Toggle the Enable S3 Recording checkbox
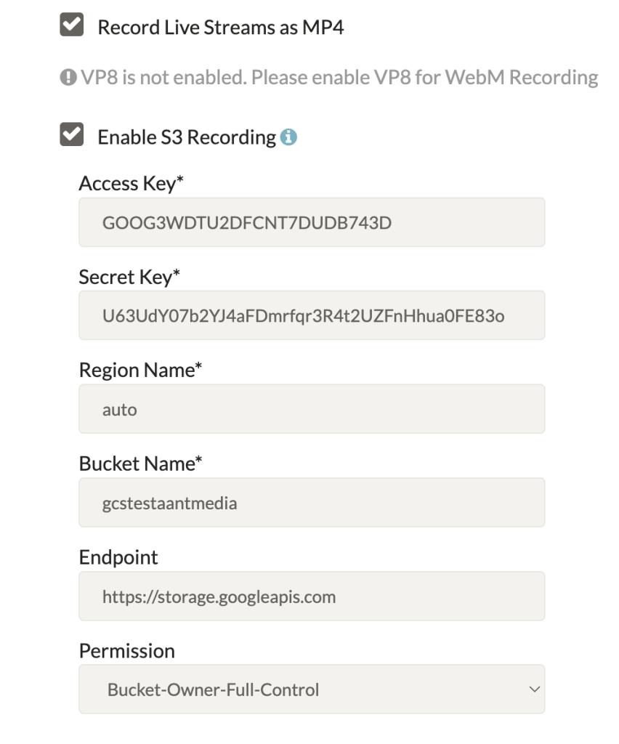This screenshot has height=744, width=619. coord(72,134)
